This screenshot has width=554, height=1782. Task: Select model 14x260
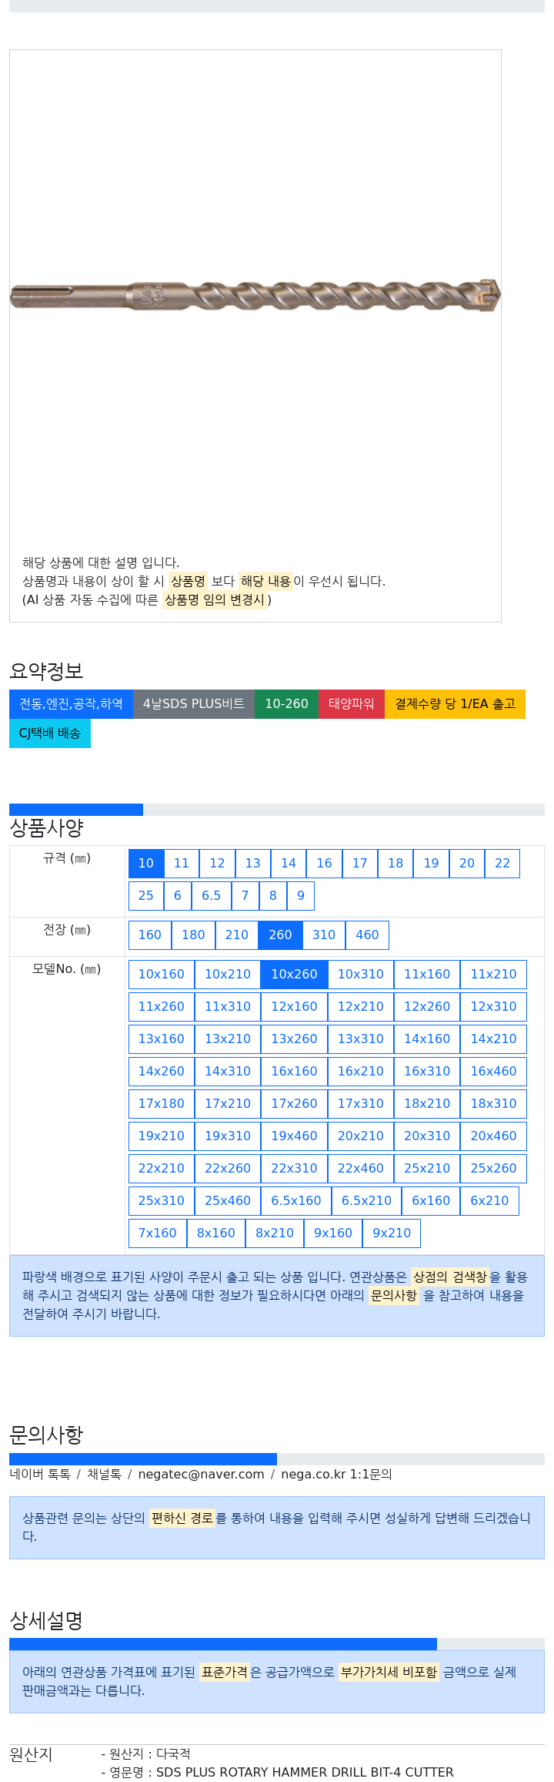tap(161, 1071)
